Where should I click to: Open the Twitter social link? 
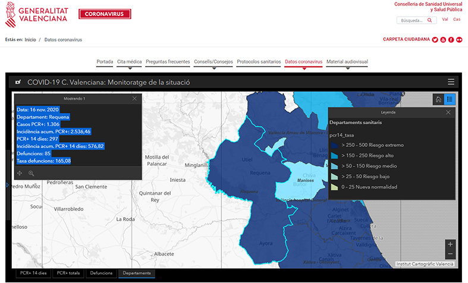coord(435,40)
